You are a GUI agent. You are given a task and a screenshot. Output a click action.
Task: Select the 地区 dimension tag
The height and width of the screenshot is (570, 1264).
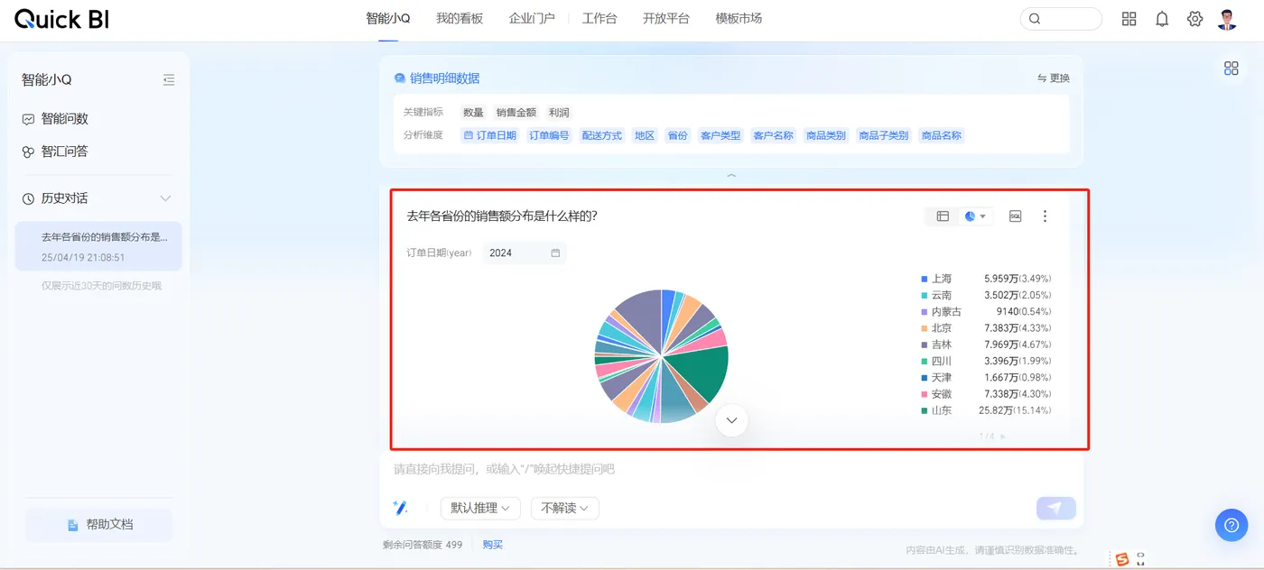(x=645, y=135)
